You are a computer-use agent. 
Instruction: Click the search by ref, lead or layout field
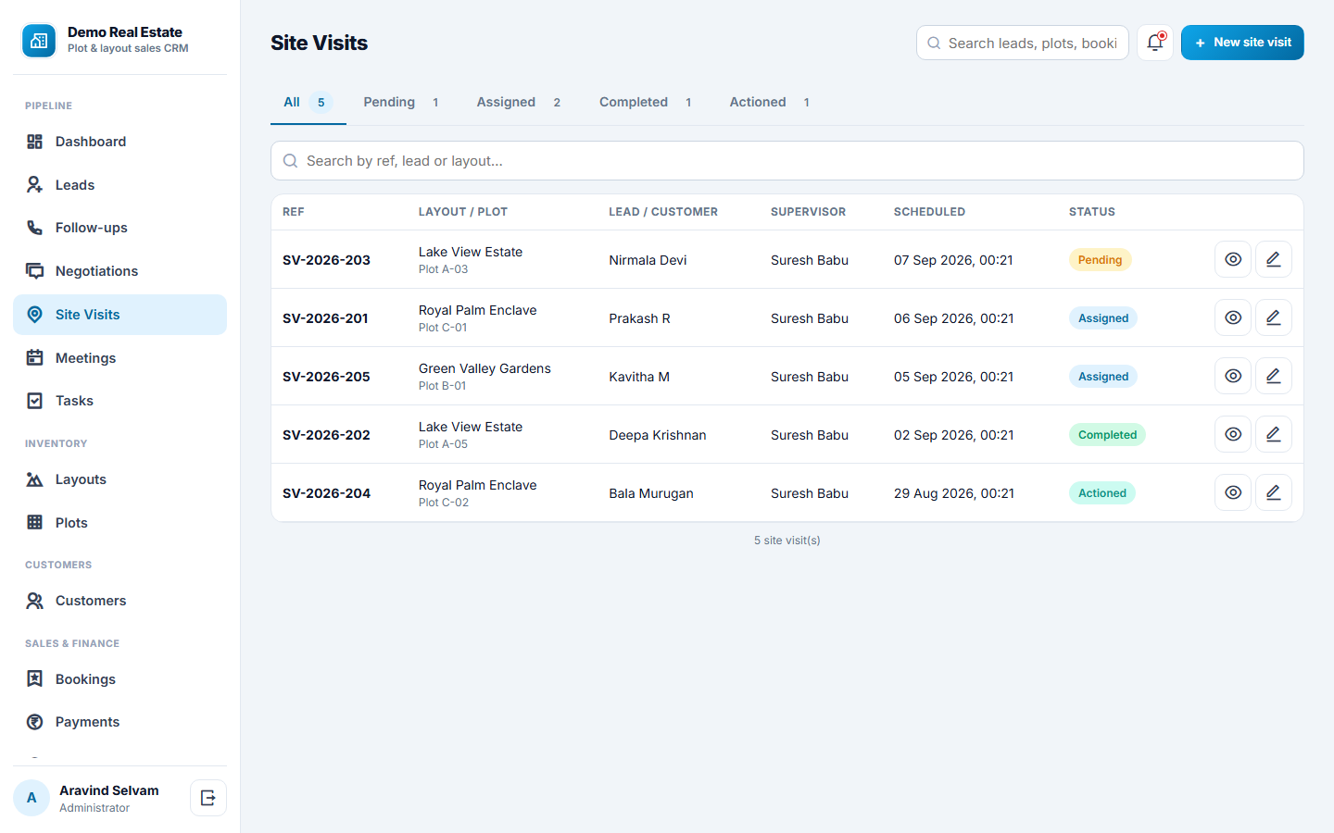(787, 161)
